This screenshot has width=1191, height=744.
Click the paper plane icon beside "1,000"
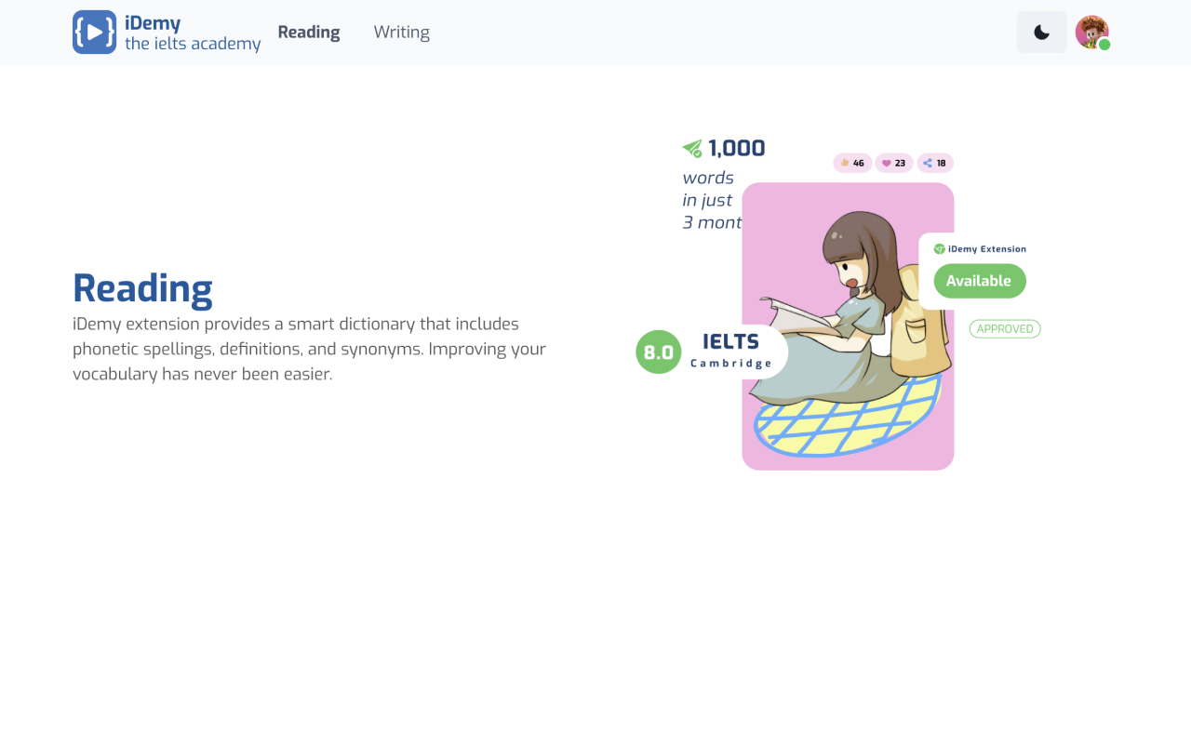click(x=691, y=146)
